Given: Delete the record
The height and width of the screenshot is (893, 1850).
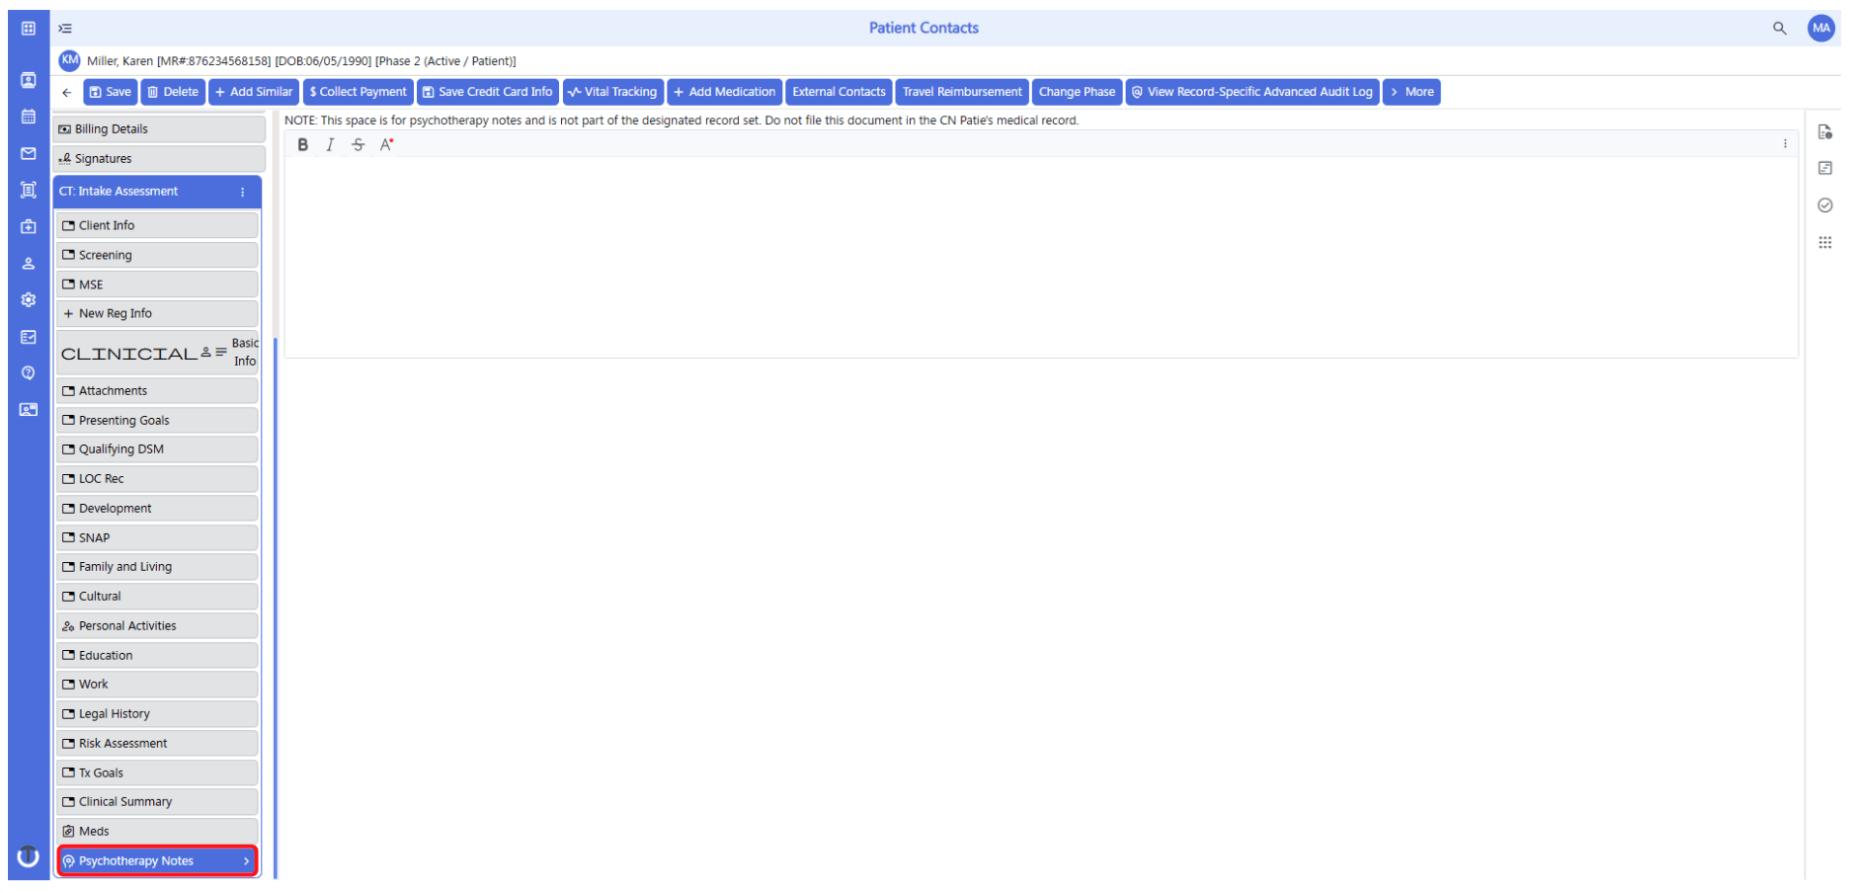Looking at the screenshot, I should (173, 93).
